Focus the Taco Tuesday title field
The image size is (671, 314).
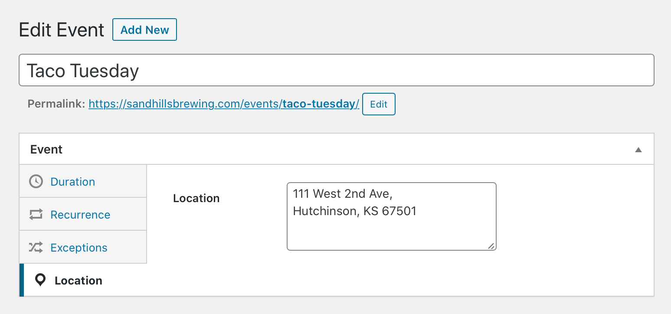(x=336, y=70)
